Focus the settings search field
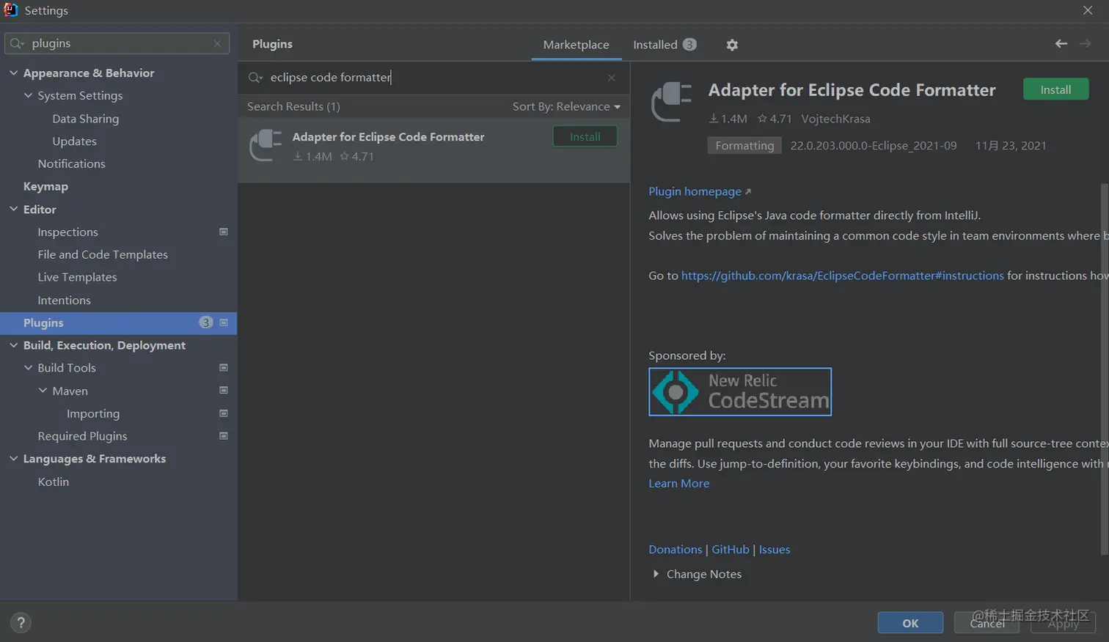Screen dimensions: 1109x642 coord(117,43)
